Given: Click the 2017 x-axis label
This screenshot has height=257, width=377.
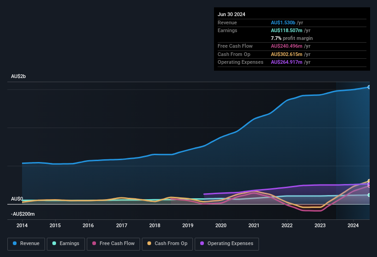Looking at the screenshot, I should point(122,225).
